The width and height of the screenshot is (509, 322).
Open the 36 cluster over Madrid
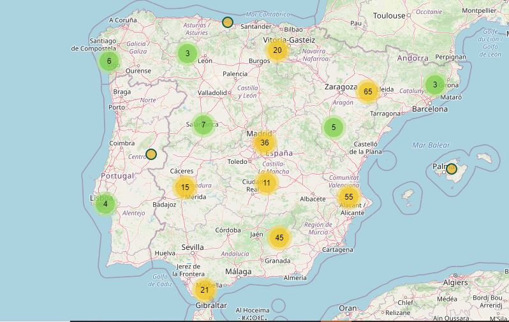pyautogui.click(x=265, y=143)
